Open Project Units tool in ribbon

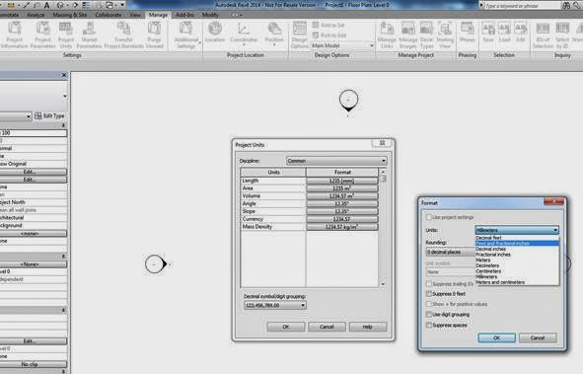pyautogui.click(x=66, y=35)
